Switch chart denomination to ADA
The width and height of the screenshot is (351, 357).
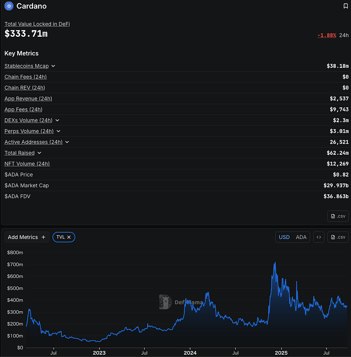click(x=301, y=237)
